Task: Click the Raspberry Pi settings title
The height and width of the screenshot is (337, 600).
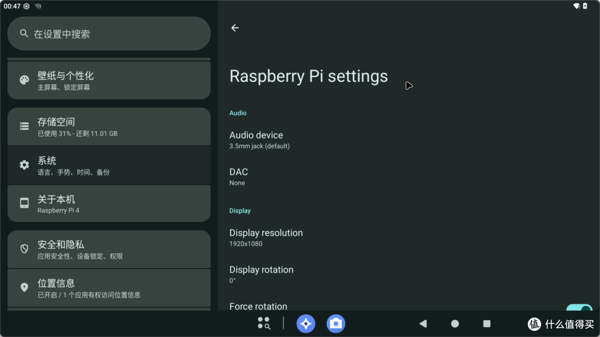Action: coord(308,76)
